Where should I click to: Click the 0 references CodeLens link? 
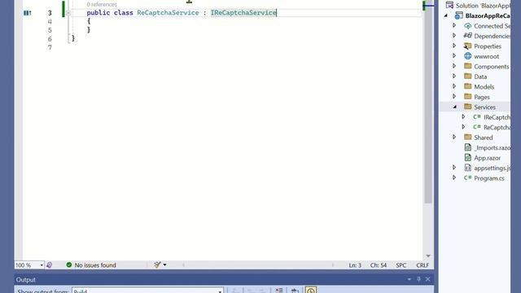pos(102,4)
